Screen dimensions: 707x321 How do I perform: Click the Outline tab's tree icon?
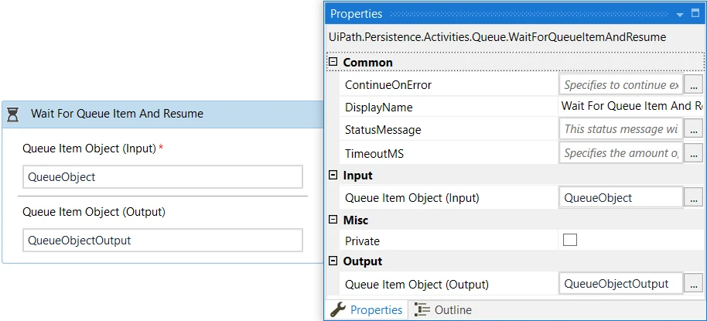422,309
